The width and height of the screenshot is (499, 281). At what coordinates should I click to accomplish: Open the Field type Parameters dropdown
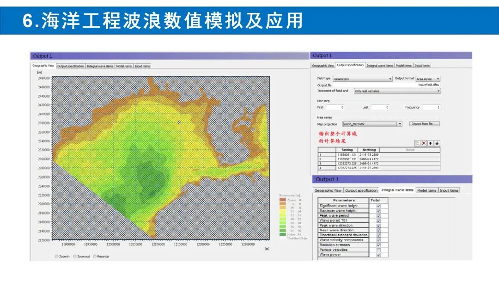coord(363,79)
